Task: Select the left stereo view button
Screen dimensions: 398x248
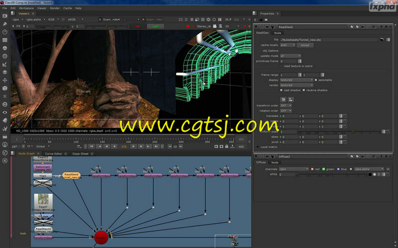Action: [x=138, y=26]
